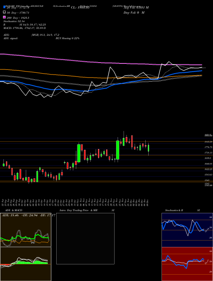
Task: Click the '09 Dec' date axis label
Action: (x=148, y=202)
